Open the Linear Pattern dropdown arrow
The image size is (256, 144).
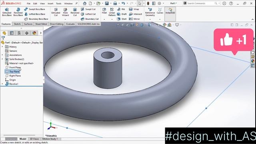[x=112, y=20]
